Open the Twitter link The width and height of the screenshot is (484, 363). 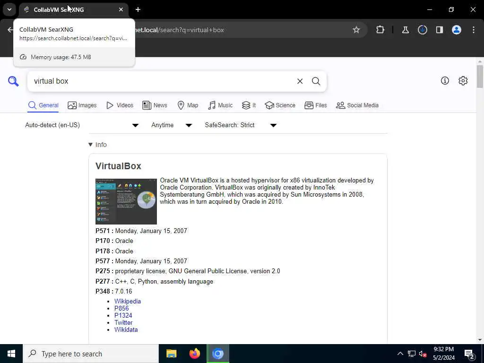pos(123,322)
